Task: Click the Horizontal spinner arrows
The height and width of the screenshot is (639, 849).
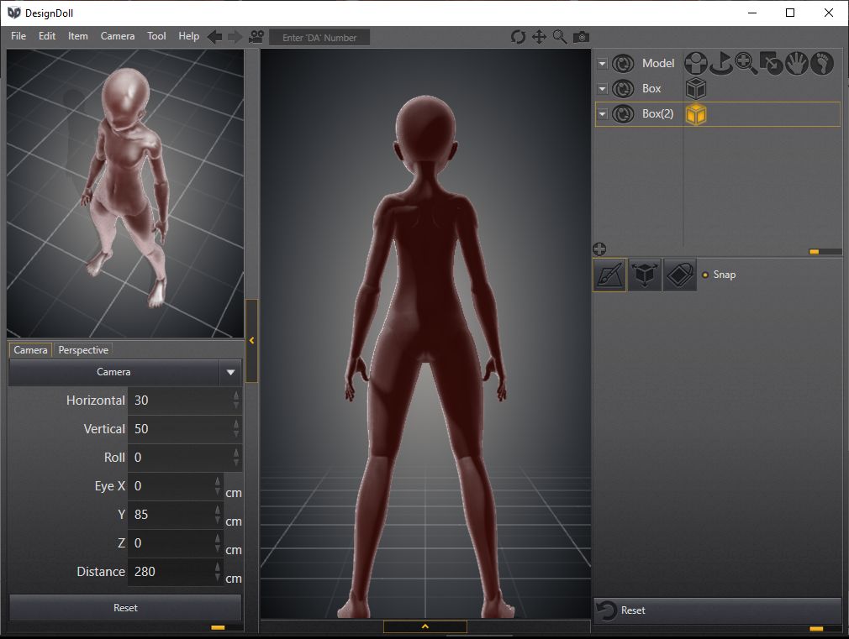Action: 236,401
